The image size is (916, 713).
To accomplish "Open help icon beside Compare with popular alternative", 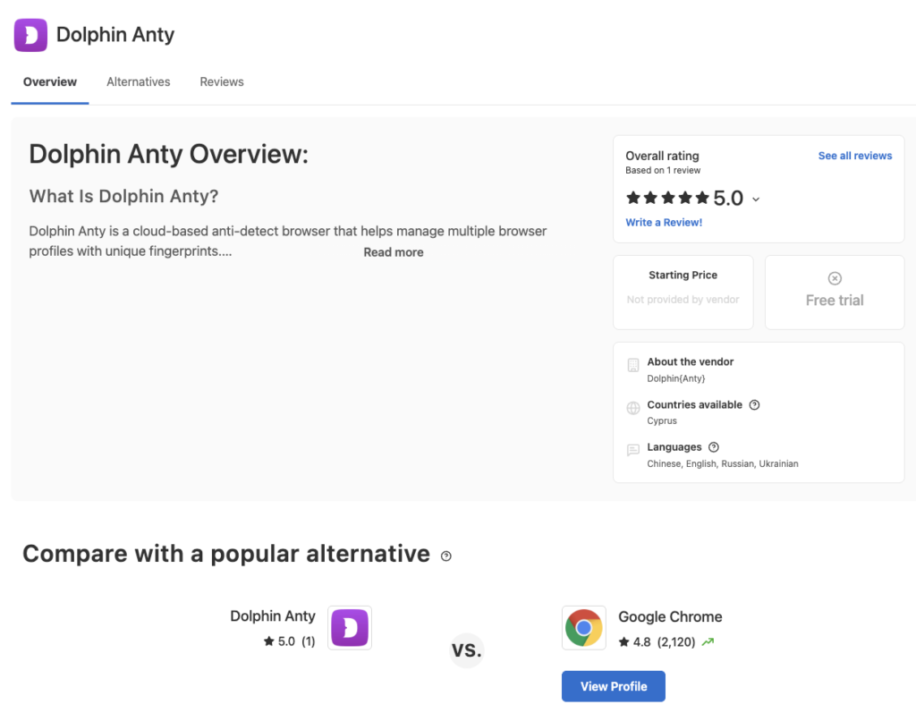I will pyautogui.click(x=445, y=556).
